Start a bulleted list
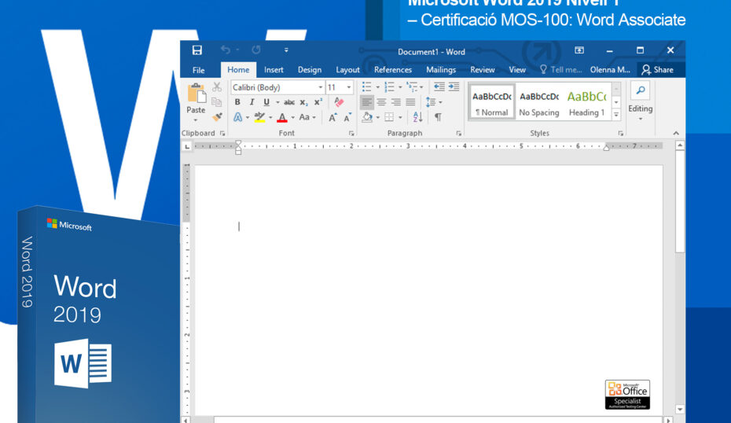The height and width of the screenshot is (423, 731). coord(367,86)
